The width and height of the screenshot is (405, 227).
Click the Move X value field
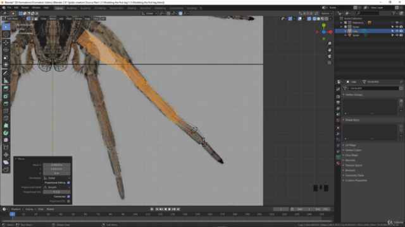coord(56,165)
